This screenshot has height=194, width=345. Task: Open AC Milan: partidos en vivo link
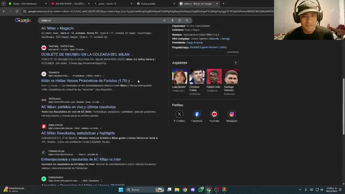[x=78, y=107]
